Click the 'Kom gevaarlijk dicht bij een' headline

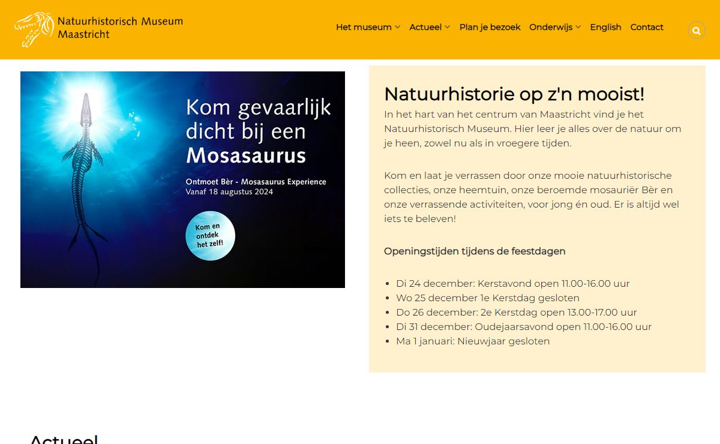click(x=258, y=119)
